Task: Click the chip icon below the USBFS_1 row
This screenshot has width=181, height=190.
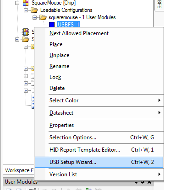Action: [x=26, y=32]
